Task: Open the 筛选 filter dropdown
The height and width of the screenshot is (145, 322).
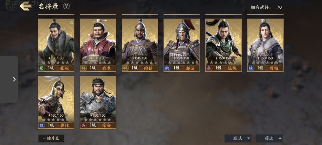Action: (x=269, y=138)
